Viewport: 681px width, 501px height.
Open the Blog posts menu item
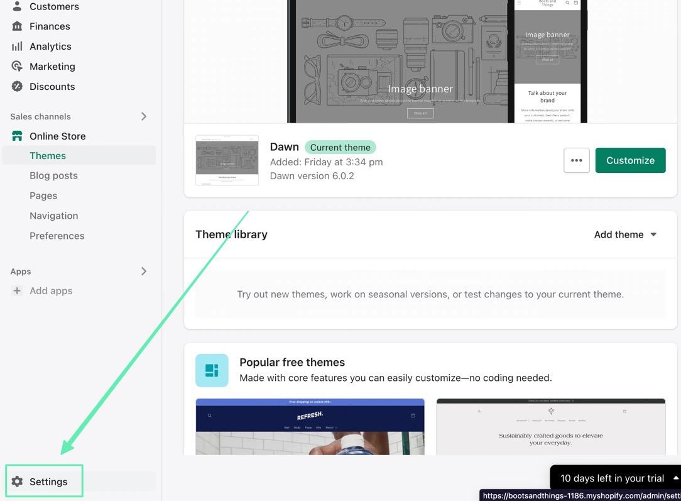click(53, 176)
